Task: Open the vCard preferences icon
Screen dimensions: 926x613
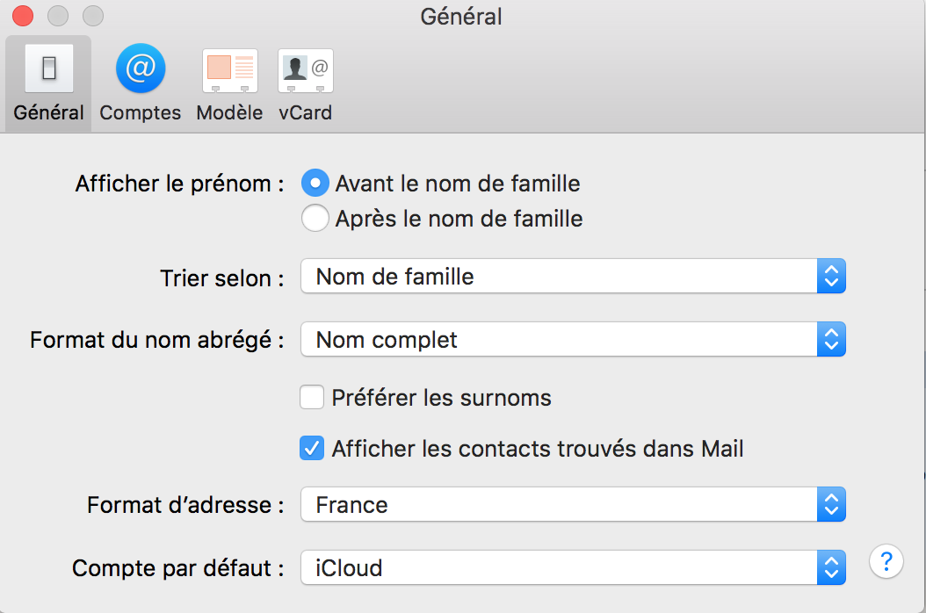Action: pos(306,69)
